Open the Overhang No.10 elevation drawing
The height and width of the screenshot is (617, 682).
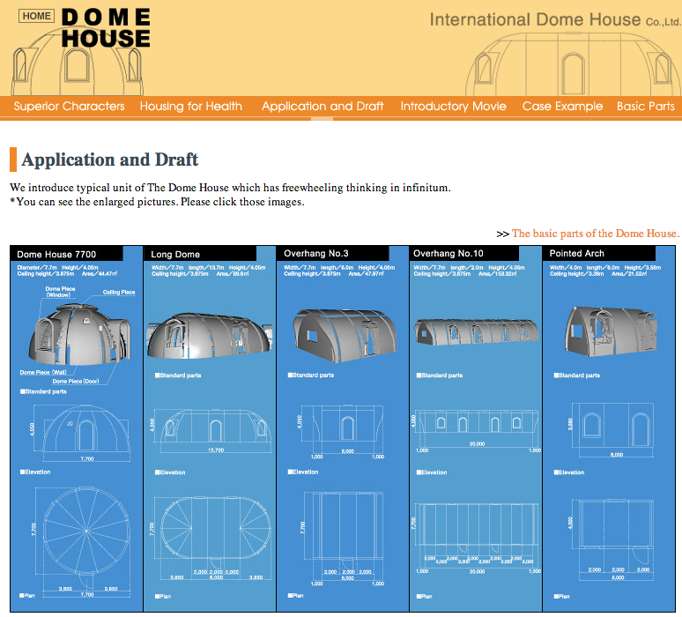(477, 430)
